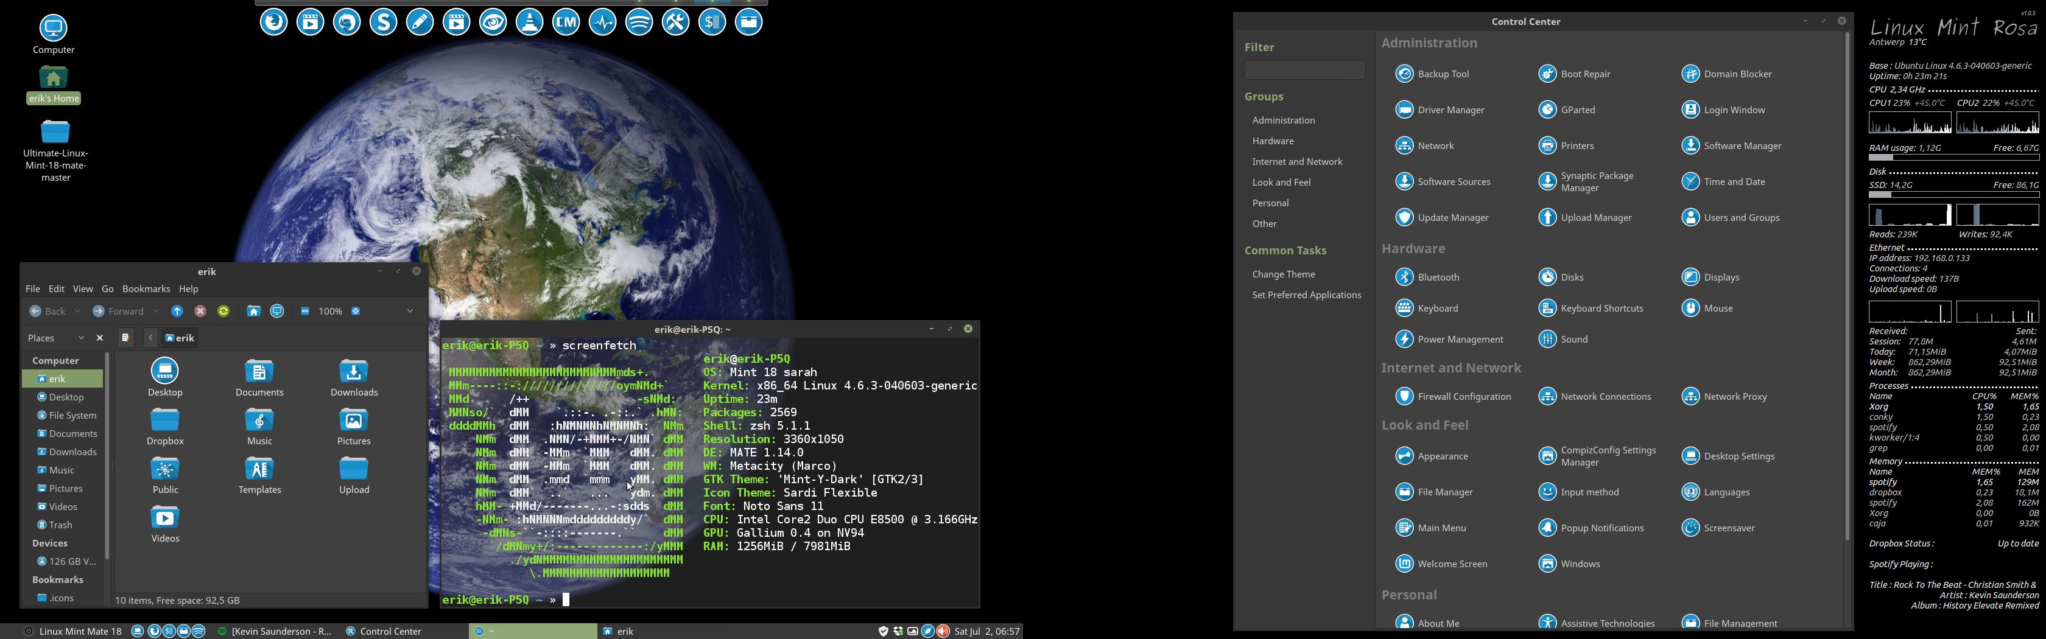
Task: Launch Spotify from the top dock
Action: tap(639, 23)
